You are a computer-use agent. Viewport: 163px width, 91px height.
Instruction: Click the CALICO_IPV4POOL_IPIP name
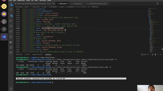(x=51, y=41)
